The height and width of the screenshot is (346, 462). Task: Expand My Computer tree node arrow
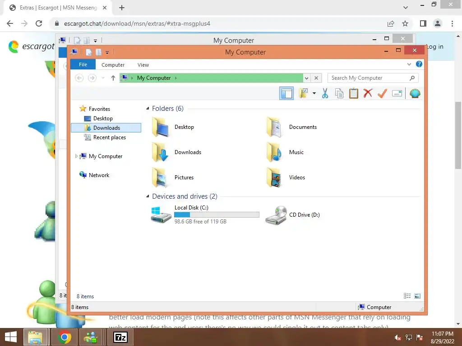click(x=76, y=156)
